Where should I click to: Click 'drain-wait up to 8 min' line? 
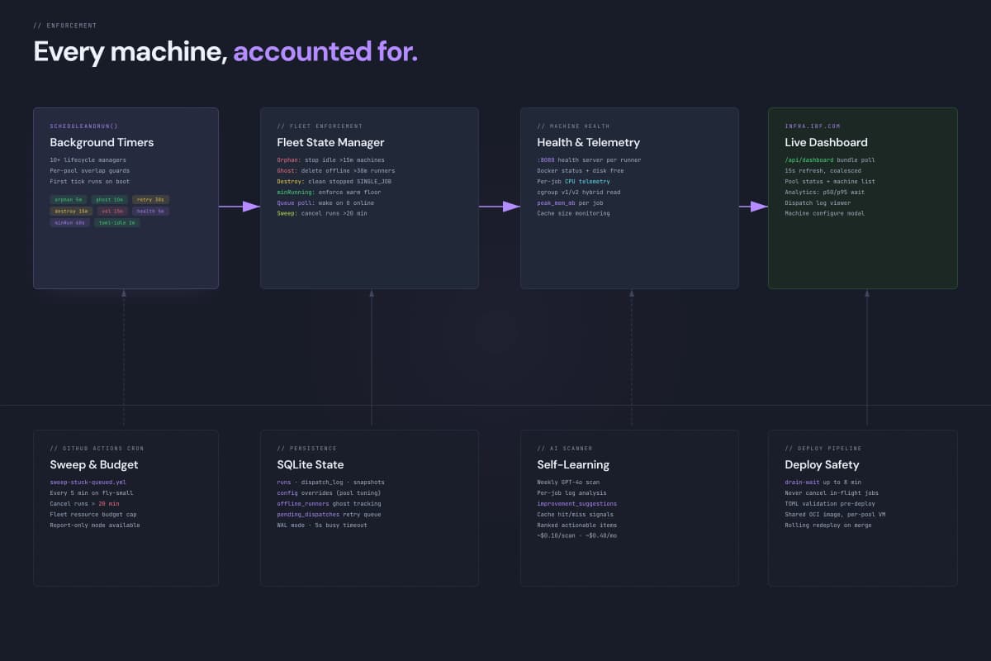pyautogui.click(x=823, y=482)
